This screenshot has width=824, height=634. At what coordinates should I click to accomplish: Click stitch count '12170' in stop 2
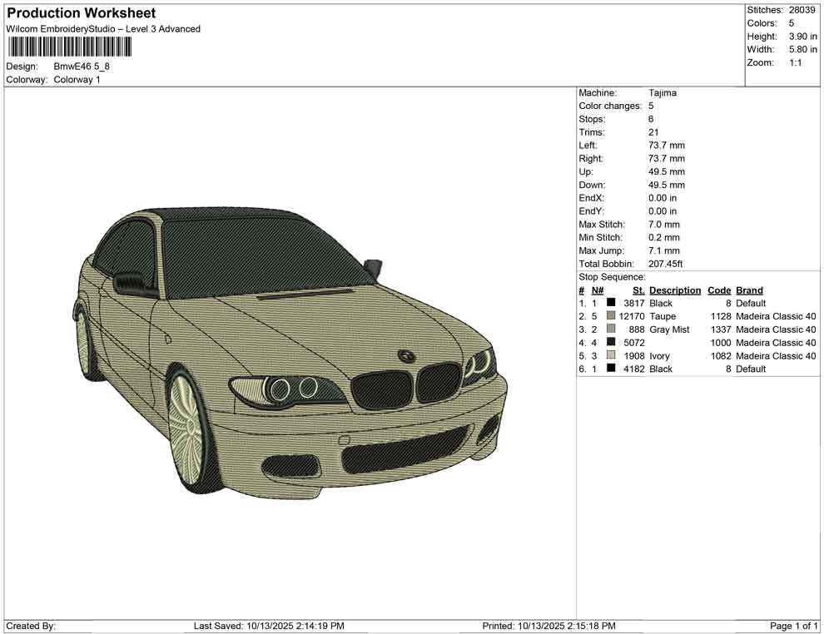(x=631, y=316)
